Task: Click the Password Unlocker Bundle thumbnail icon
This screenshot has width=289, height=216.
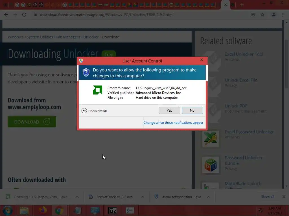Action: coord(211,165)
